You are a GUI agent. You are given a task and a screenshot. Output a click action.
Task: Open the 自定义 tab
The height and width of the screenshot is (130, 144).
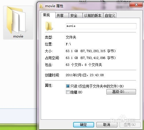pos(110,15)
